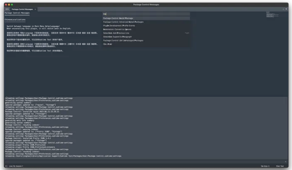Viewport: 292px width, 170px height.
Task: Choose Package Control: Install Package
Action: point(146,18)
